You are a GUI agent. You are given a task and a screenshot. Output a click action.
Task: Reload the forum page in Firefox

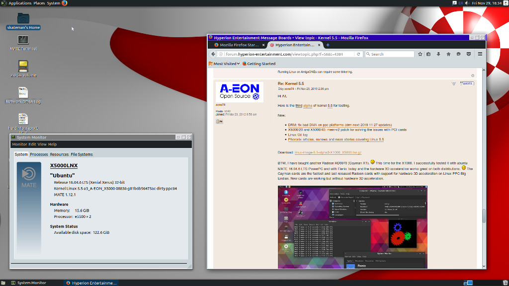[358, 54]
